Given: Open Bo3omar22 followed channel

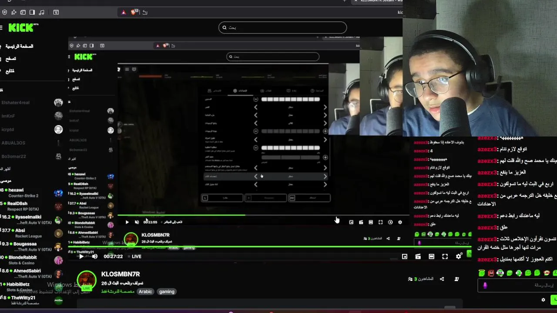Looking at the screenshot, I should click(31, 156).
